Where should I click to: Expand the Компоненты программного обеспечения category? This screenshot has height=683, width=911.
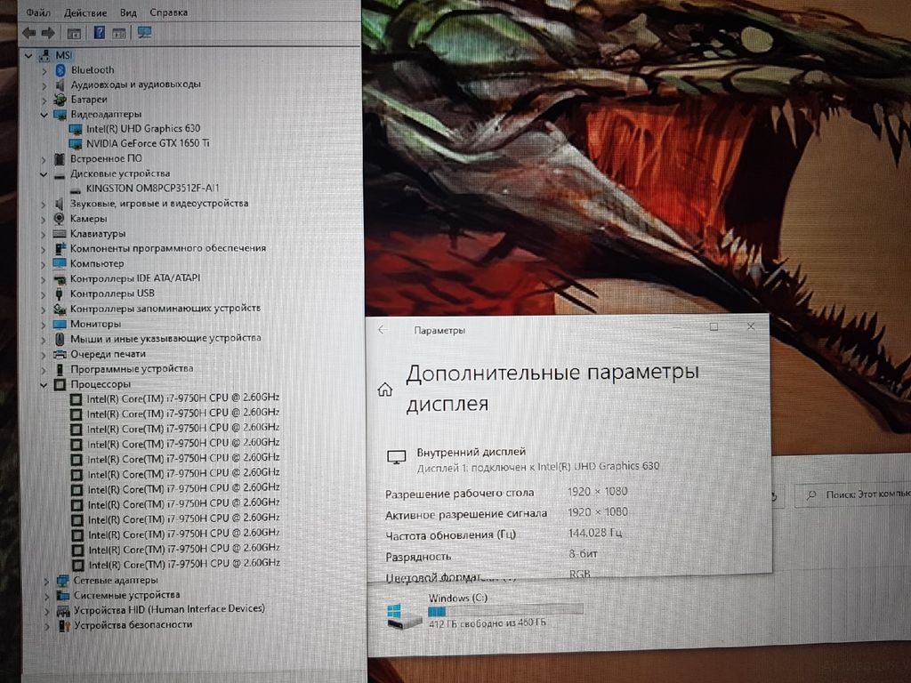pyautogui.click(x=43, y=249)
